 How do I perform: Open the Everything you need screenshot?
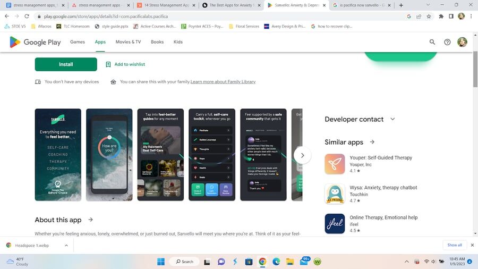point(58,155)
